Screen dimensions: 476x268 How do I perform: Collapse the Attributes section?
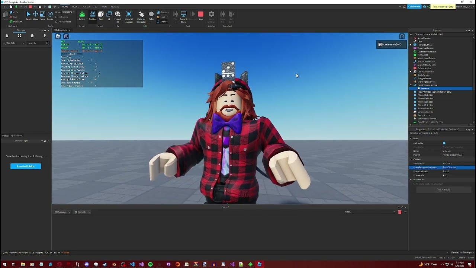point(411,179)
